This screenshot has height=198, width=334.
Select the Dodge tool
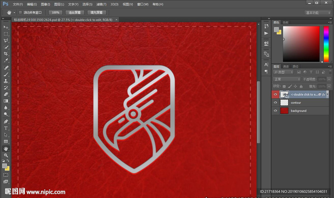pos(6,114)
